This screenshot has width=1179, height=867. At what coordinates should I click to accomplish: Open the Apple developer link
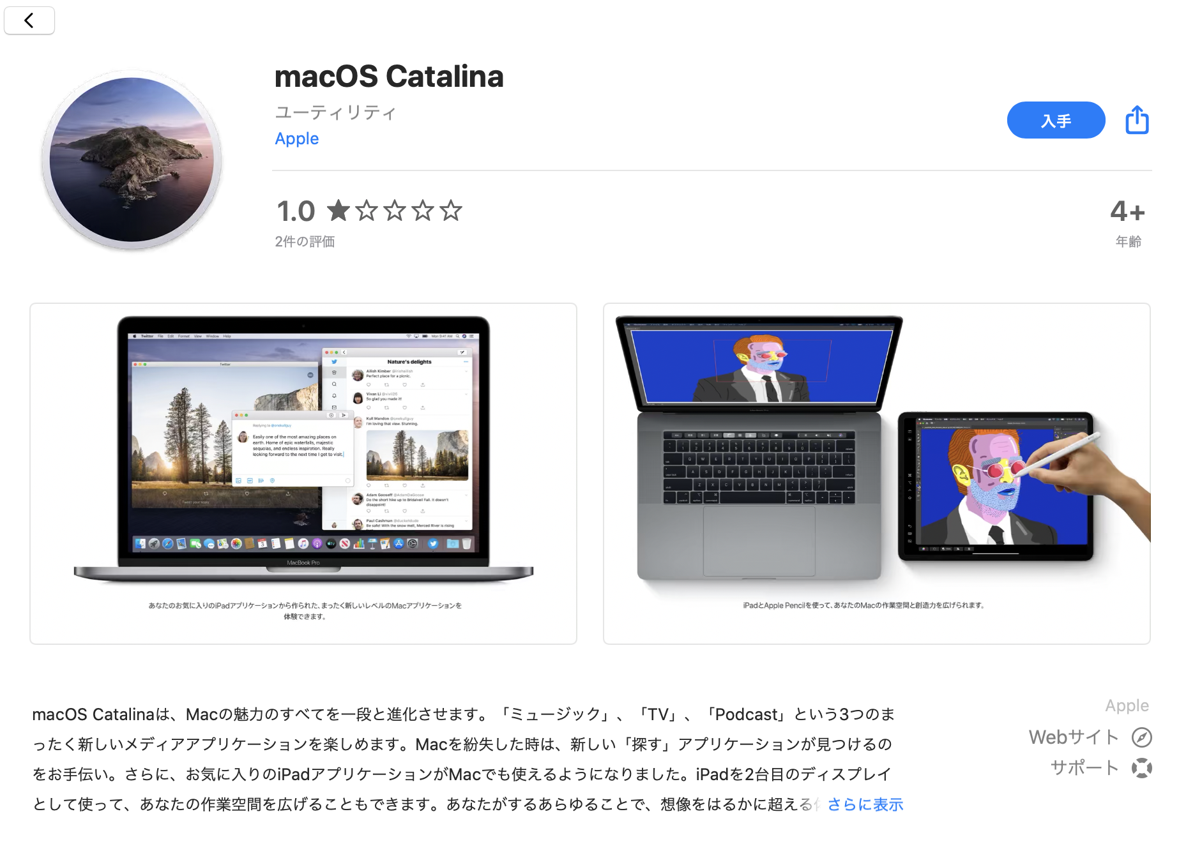(297, 139)
